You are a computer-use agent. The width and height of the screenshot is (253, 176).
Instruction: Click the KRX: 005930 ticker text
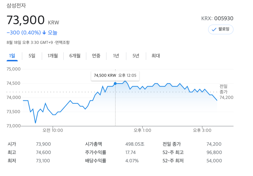(217, 19)
